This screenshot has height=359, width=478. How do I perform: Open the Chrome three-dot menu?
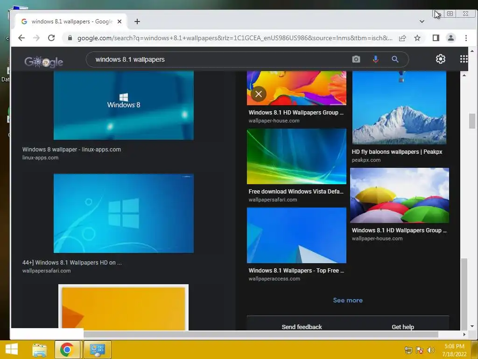466,38
